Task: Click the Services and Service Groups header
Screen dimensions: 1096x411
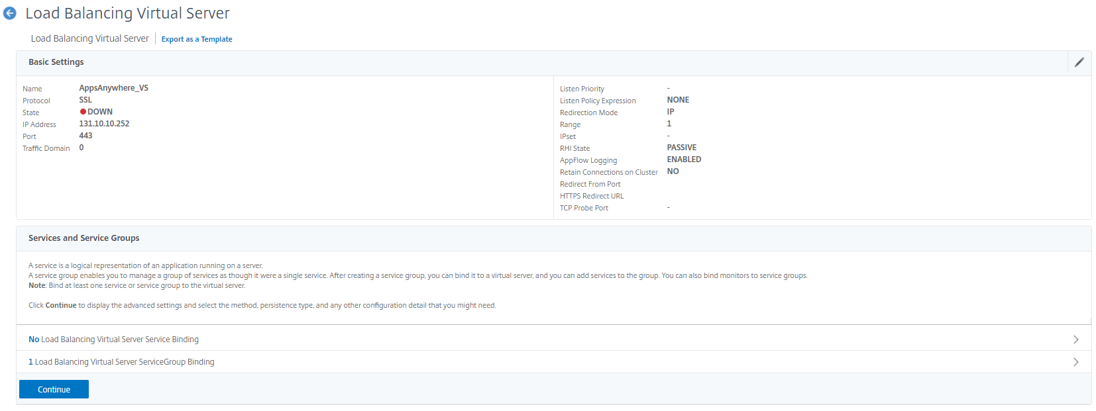Action: pos(84,238)
